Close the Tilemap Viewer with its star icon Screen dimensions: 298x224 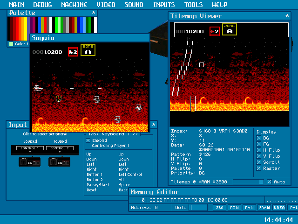click(287, 16)
